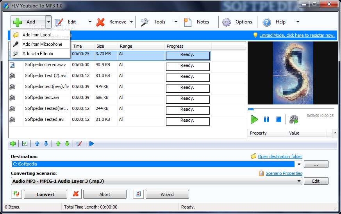Play the preview with the green play button
The image size is (341, 214).
[x=254, y=119]
